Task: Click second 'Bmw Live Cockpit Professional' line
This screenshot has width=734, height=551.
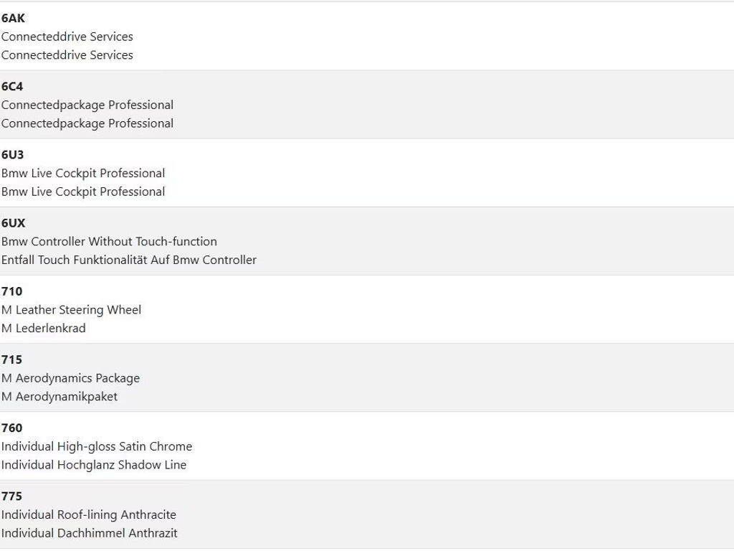Action: tap(83, 192)
